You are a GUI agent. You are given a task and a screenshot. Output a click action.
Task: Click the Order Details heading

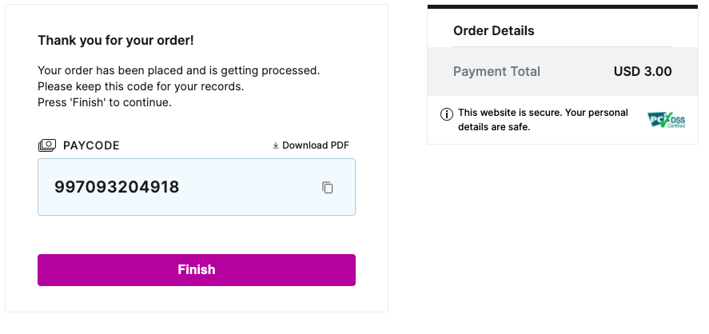pyautogui.click(x=493, y=31)
